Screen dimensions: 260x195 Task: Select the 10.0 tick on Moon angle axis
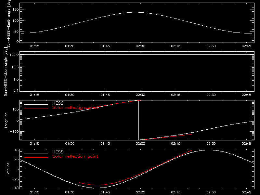[x=15, y=67]
